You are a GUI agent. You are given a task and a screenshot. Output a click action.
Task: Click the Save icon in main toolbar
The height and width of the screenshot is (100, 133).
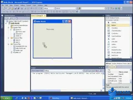[15, 8]
